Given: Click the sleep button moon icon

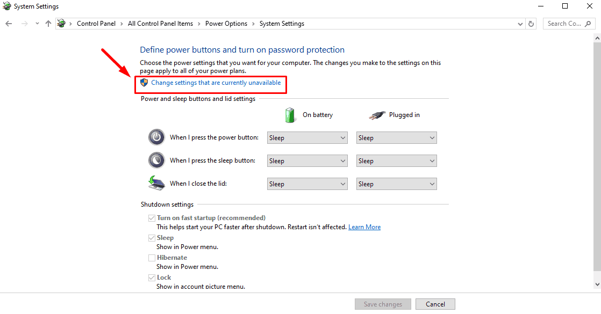Looking at the screenshot, I should [x=156, y=160].
